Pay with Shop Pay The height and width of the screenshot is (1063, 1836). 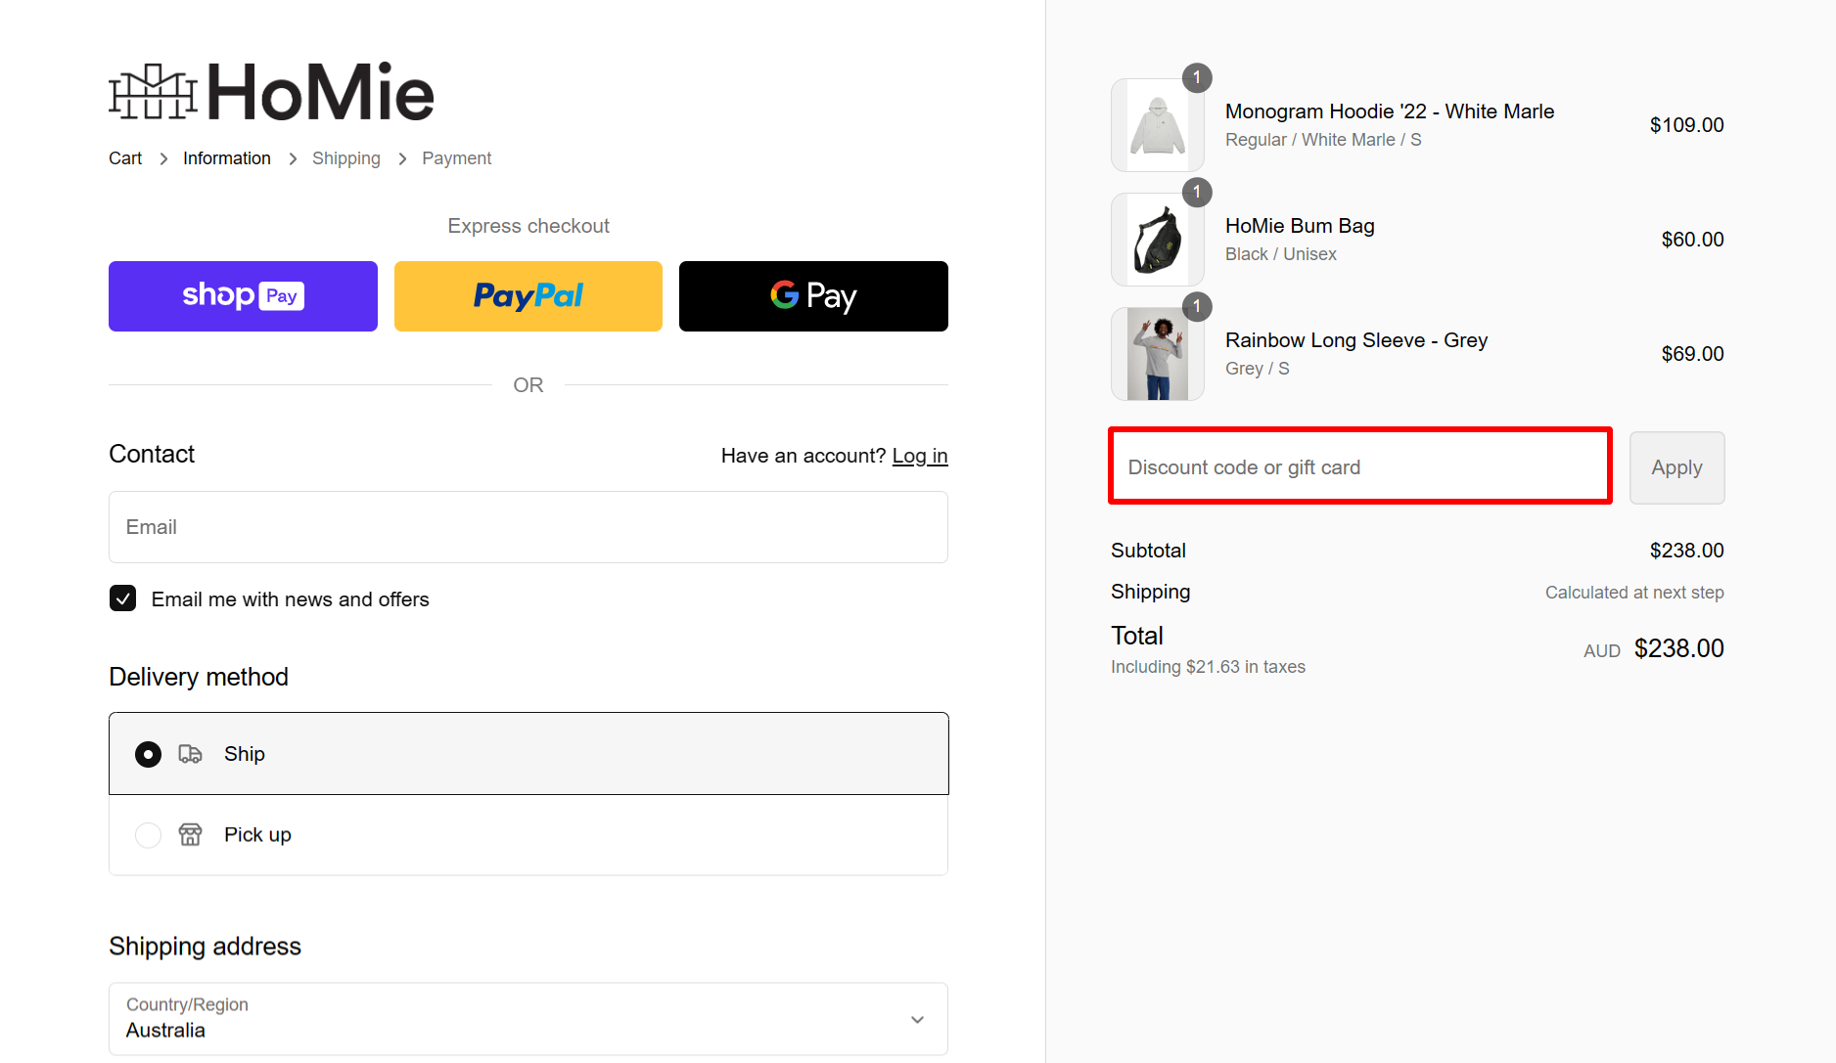[x=243, y=295]
